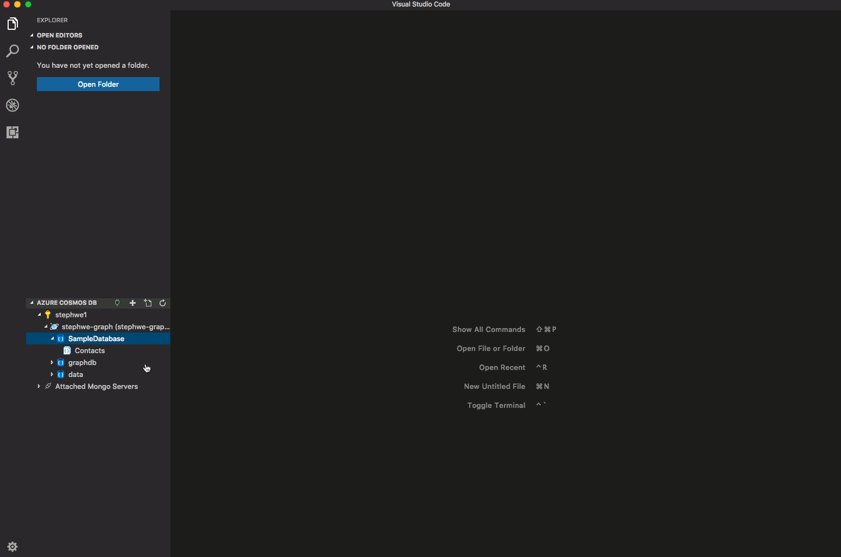The width and height of the screenshot is (841, 557).
Task: Open the Search view in activity bar
Action: point(12,51)
